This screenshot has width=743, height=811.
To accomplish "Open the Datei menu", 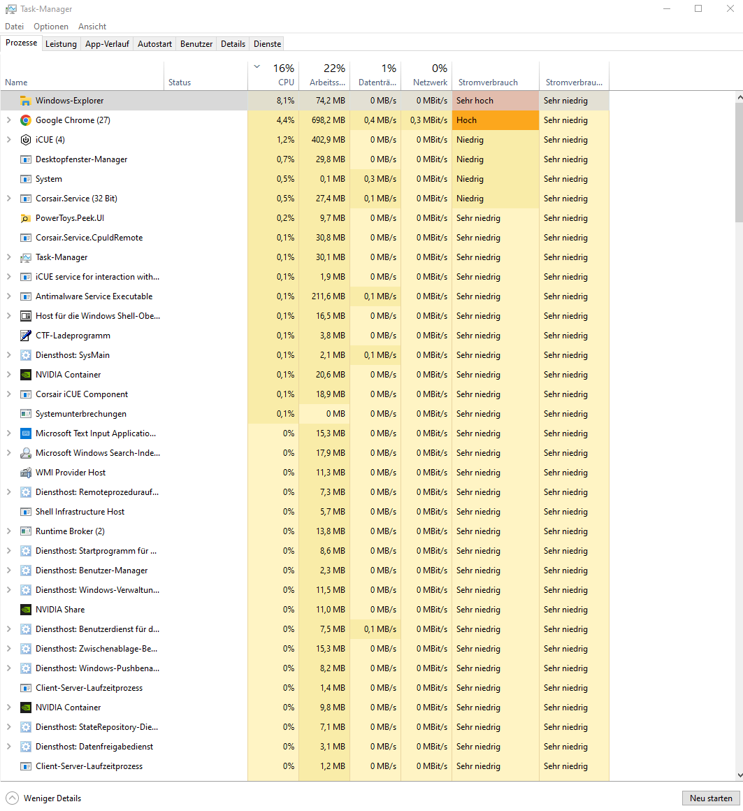I will click(x=15, y=27).
